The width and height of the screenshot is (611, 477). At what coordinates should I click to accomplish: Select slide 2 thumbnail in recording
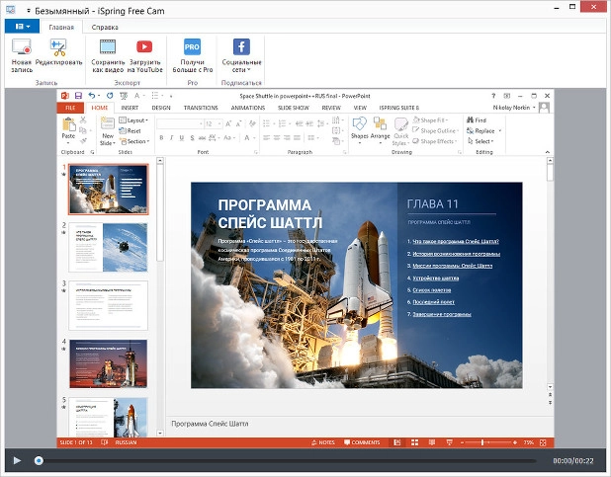[x=109, y=247]
